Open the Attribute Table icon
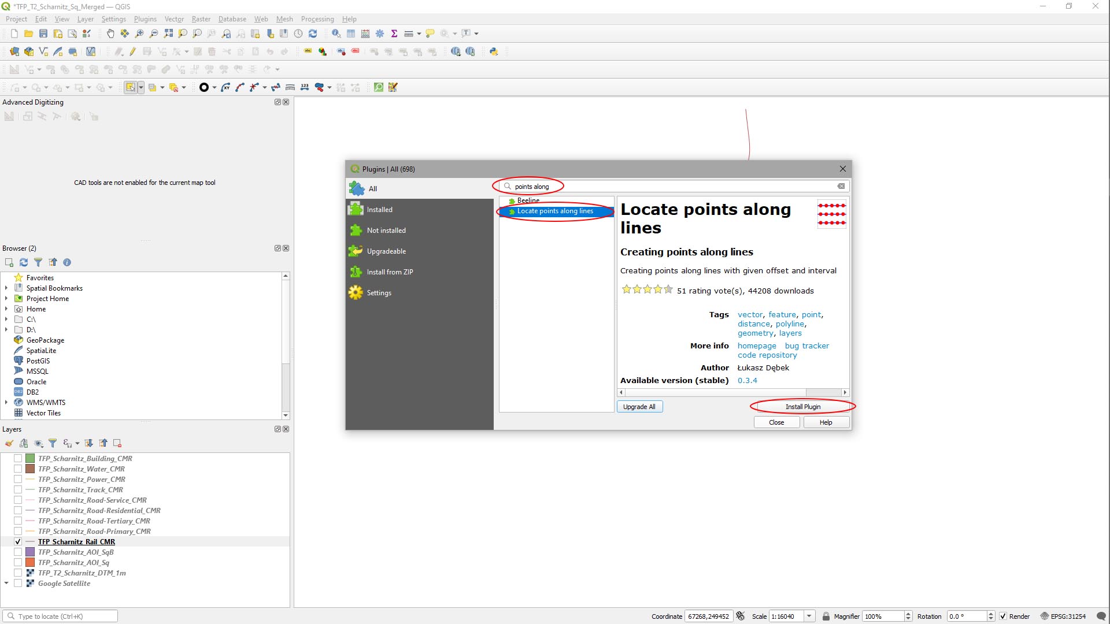 (x=351, y=34)
